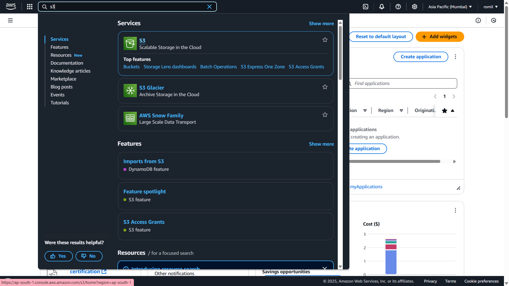The image size is (509, 286).
Task: Go to previous applications page
Action: point(435,96)
